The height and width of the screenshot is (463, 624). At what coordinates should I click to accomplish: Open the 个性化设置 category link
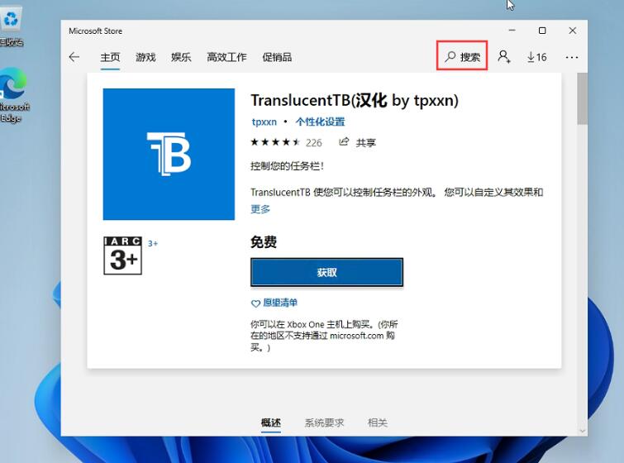(320, 122)
